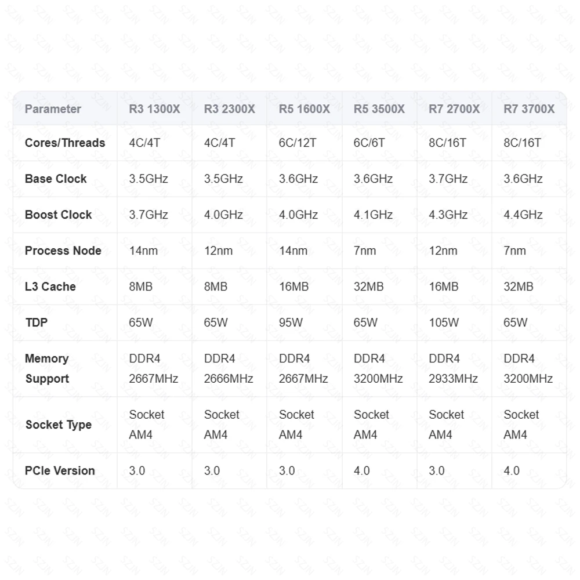
Task: Select the Base Clock row label
Action: 56,179
